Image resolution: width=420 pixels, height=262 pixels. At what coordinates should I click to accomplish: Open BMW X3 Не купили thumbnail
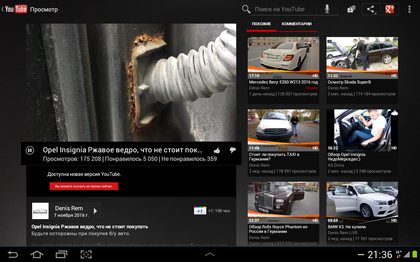(x=362, y=203)
